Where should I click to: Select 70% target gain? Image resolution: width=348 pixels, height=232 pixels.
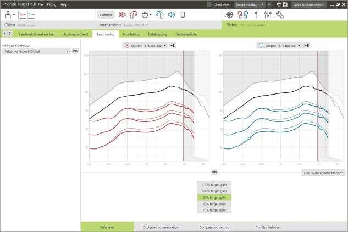[214, 210]
